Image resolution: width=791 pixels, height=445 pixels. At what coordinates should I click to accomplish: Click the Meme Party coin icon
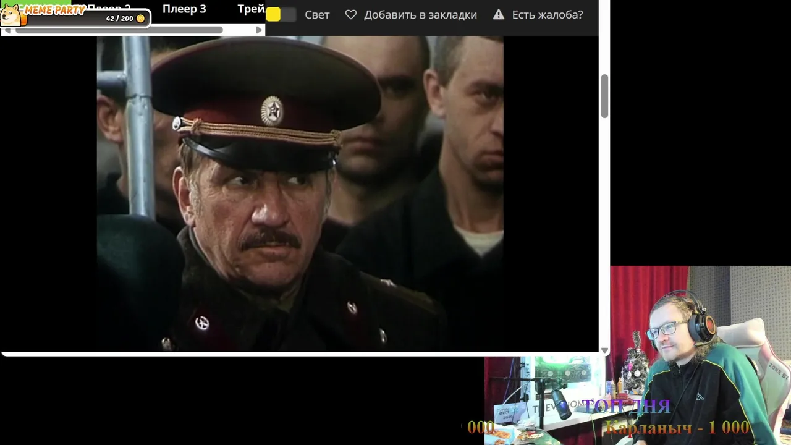[x=140, y=19]
